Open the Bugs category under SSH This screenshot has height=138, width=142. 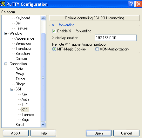25,120
